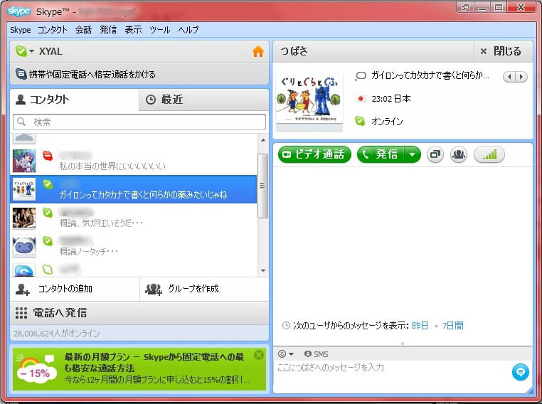The image size is (542, 404).
Task: Click the anime avatar of busy contact
Action: click(24, 161)
